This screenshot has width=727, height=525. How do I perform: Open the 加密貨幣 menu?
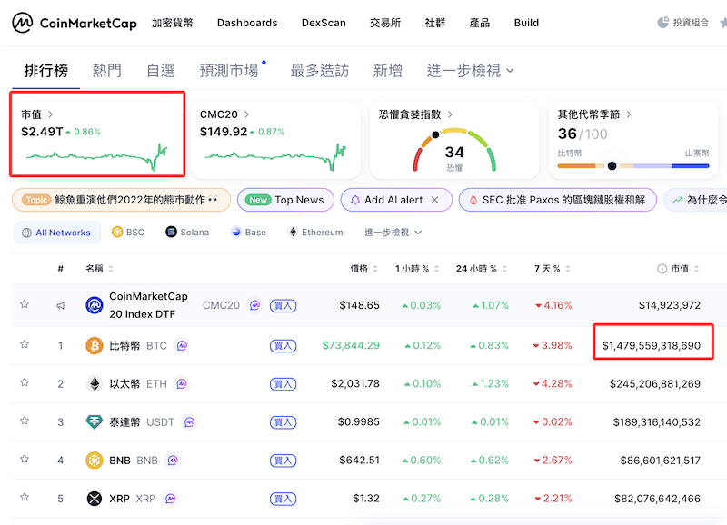click(x=172, y=23)
